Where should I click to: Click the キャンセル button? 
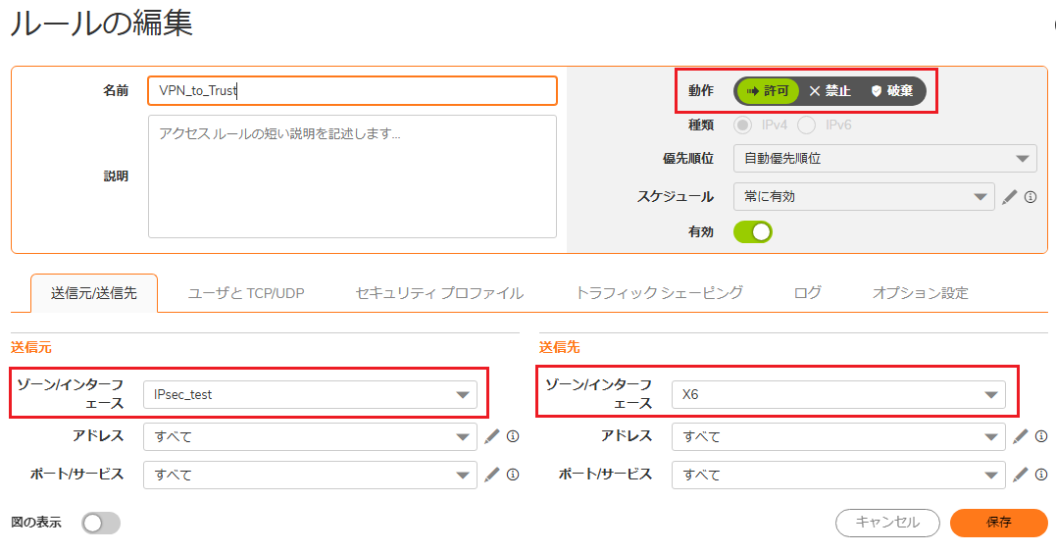point(887,523)
